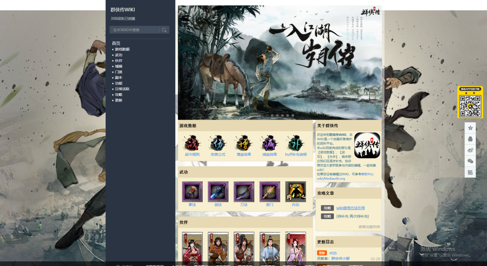Click the star favorite icon in the floating share bar
Viewport: 487px width, 266px height.
point(470,128)
